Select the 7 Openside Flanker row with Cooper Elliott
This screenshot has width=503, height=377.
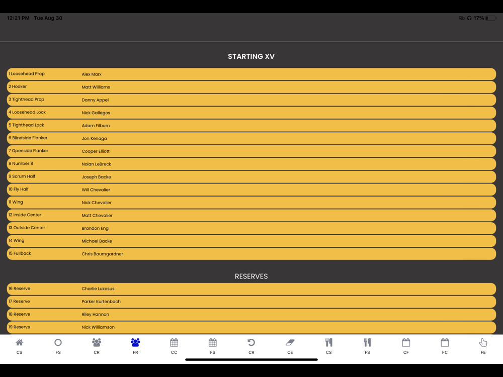click(x=251, y=151)
